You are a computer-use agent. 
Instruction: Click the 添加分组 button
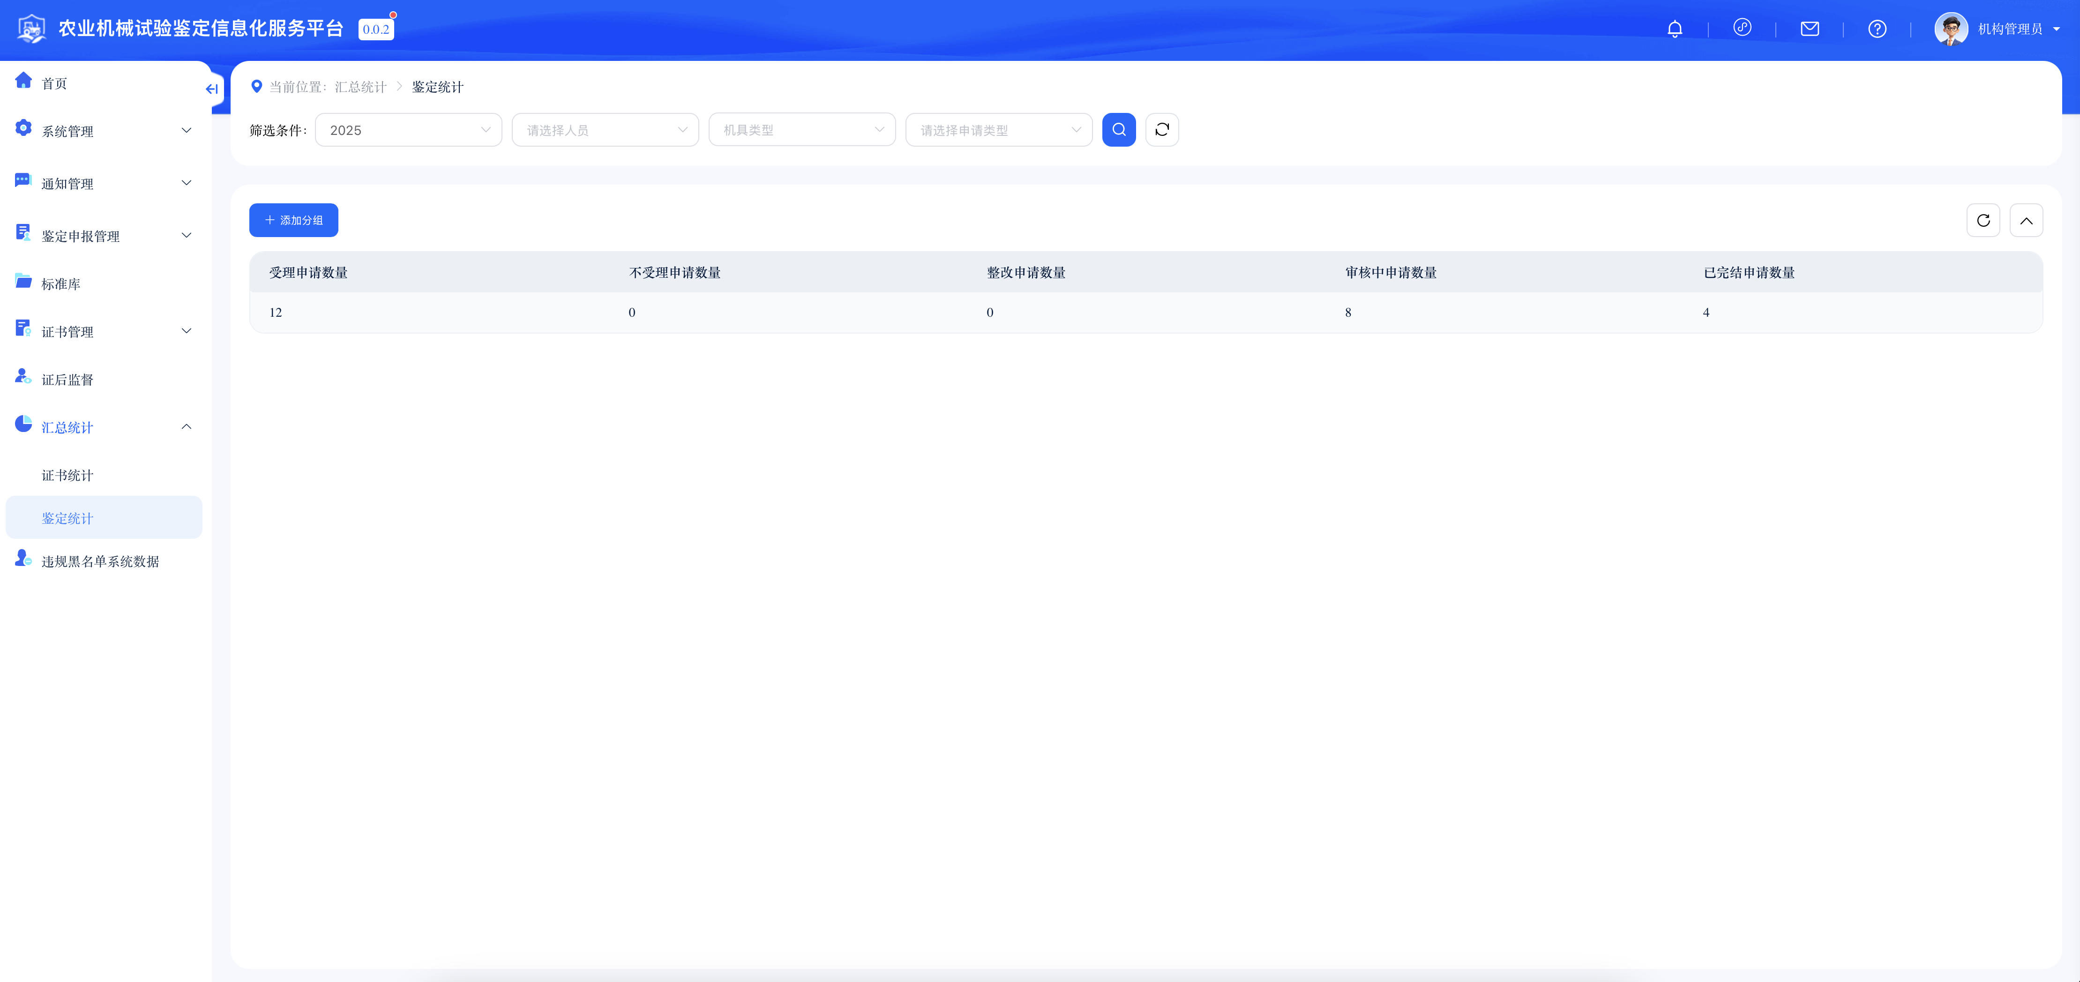pyautogui.click(x=293, y=220)
